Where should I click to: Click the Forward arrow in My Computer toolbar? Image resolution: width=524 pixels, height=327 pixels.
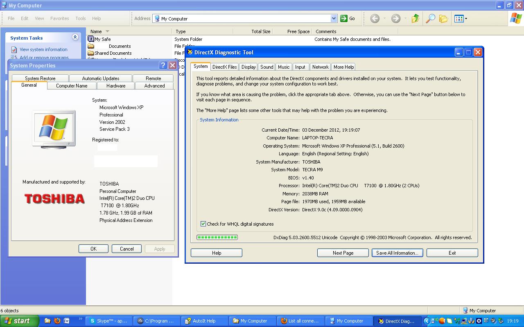[395, 18]
